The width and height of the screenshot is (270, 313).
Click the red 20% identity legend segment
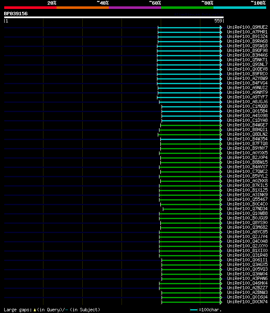tap(30, 8)
